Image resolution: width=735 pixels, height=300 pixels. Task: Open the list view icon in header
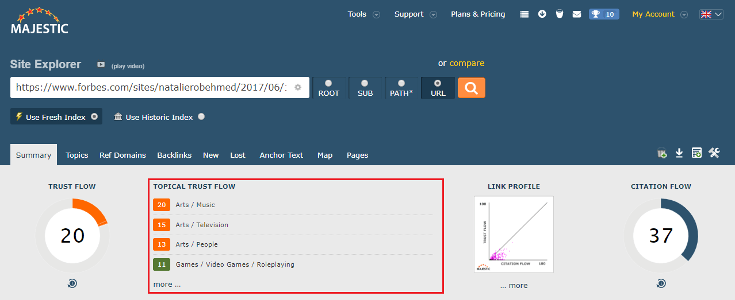coord(524,14)
